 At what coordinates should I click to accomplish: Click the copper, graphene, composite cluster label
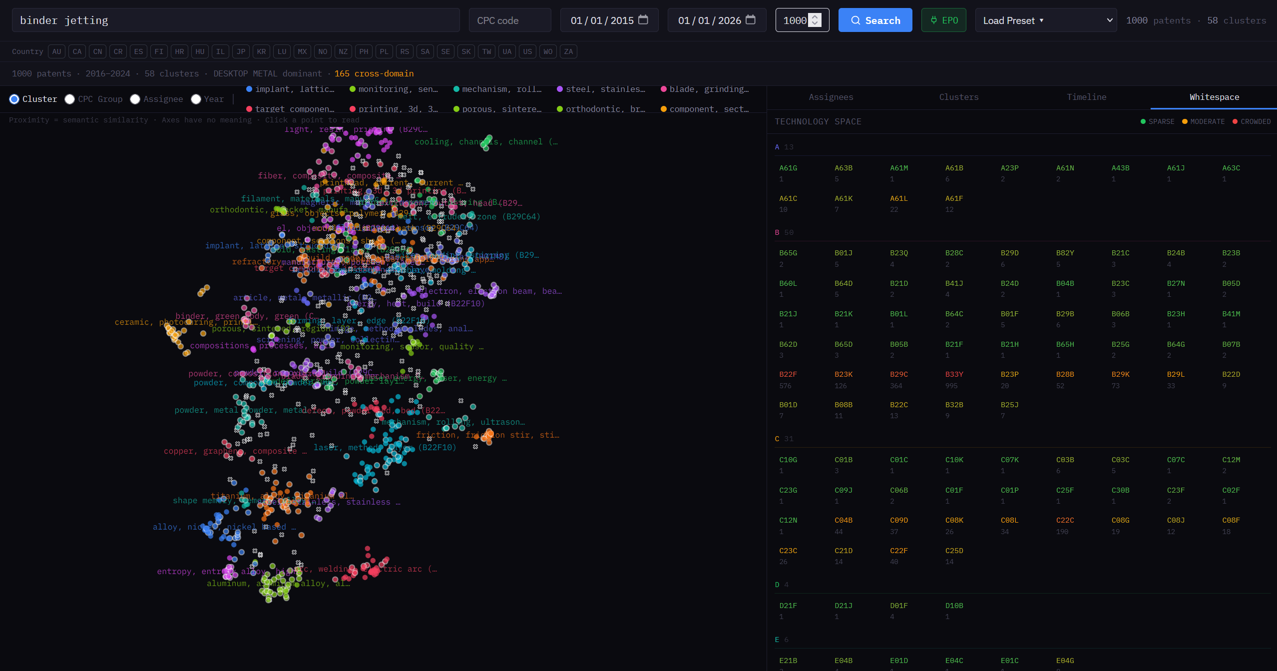click(235, 451)
